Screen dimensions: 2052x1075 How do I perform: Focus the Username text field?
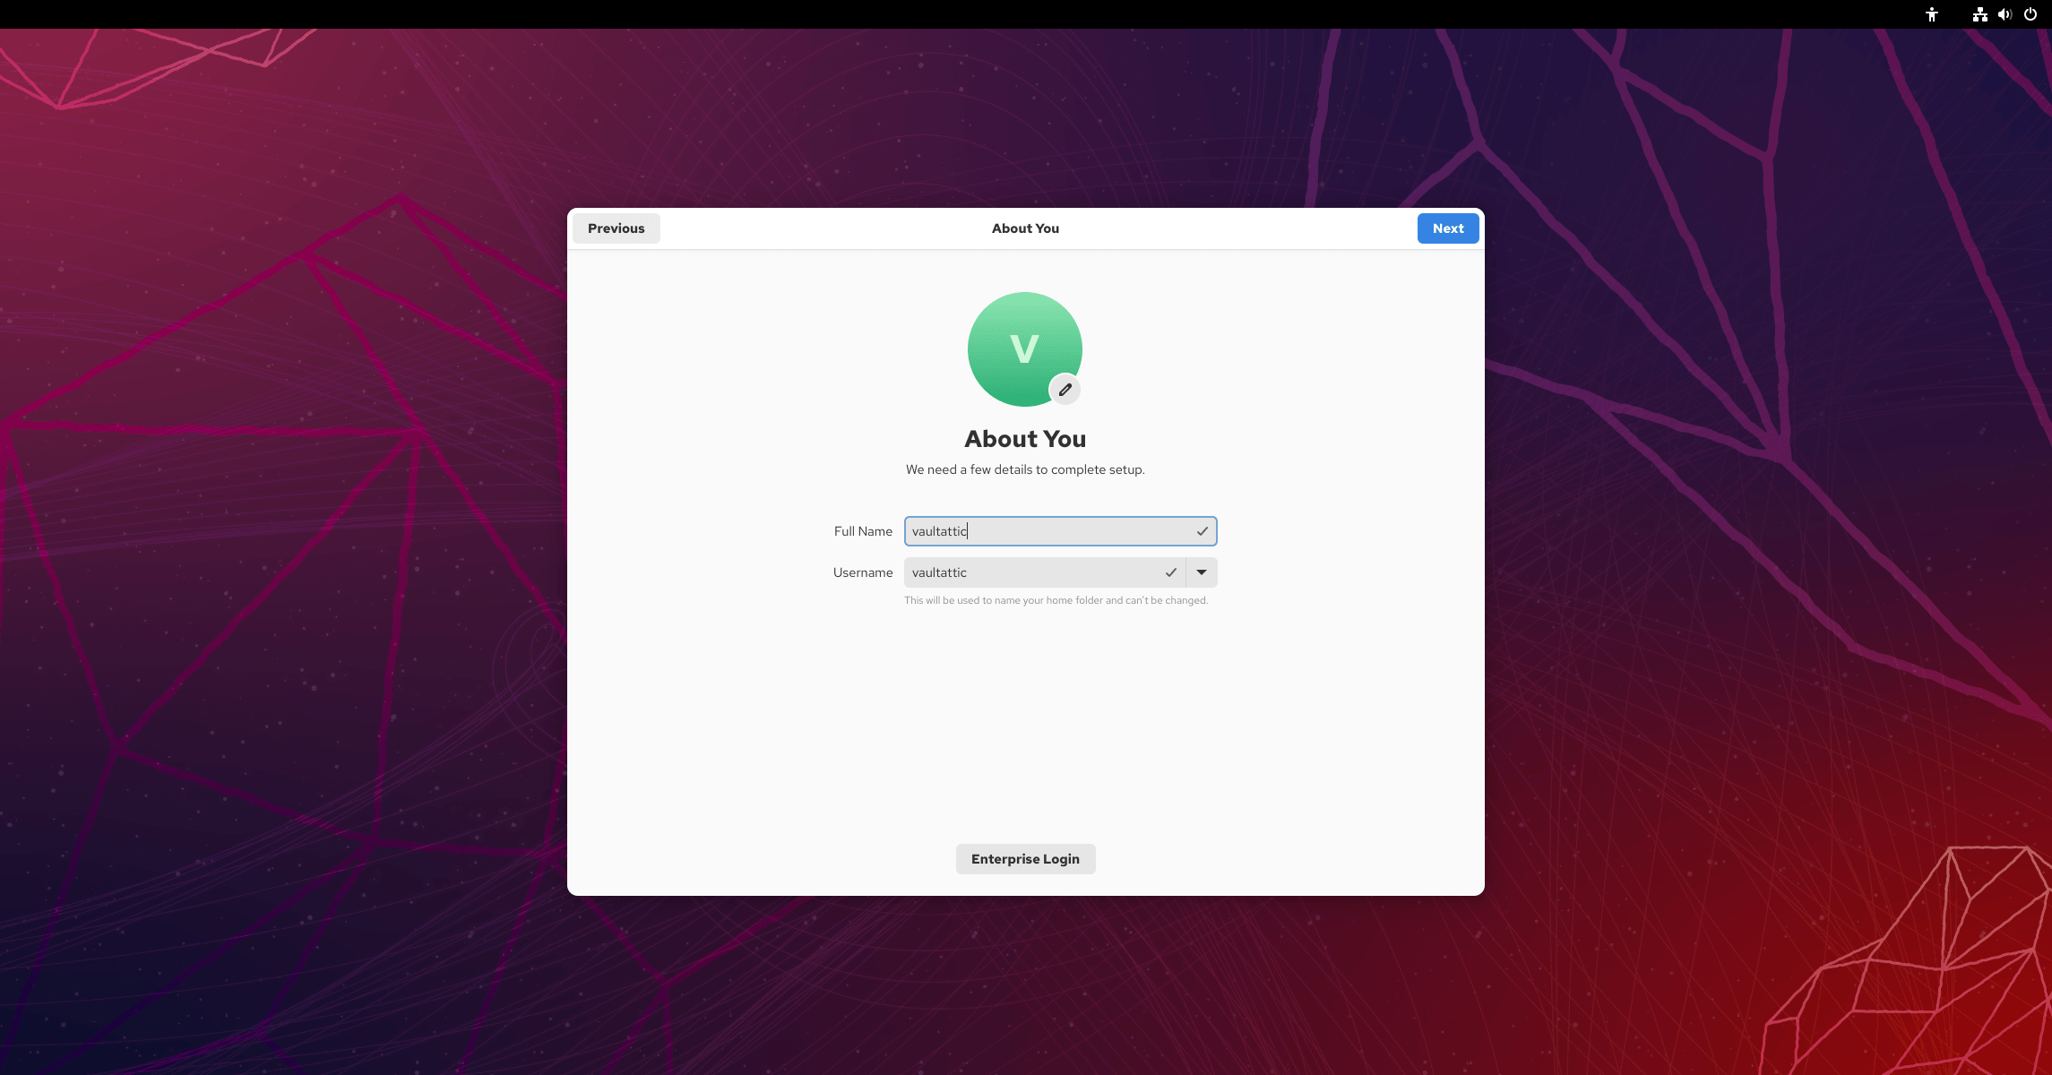[x=1044, y=572]
